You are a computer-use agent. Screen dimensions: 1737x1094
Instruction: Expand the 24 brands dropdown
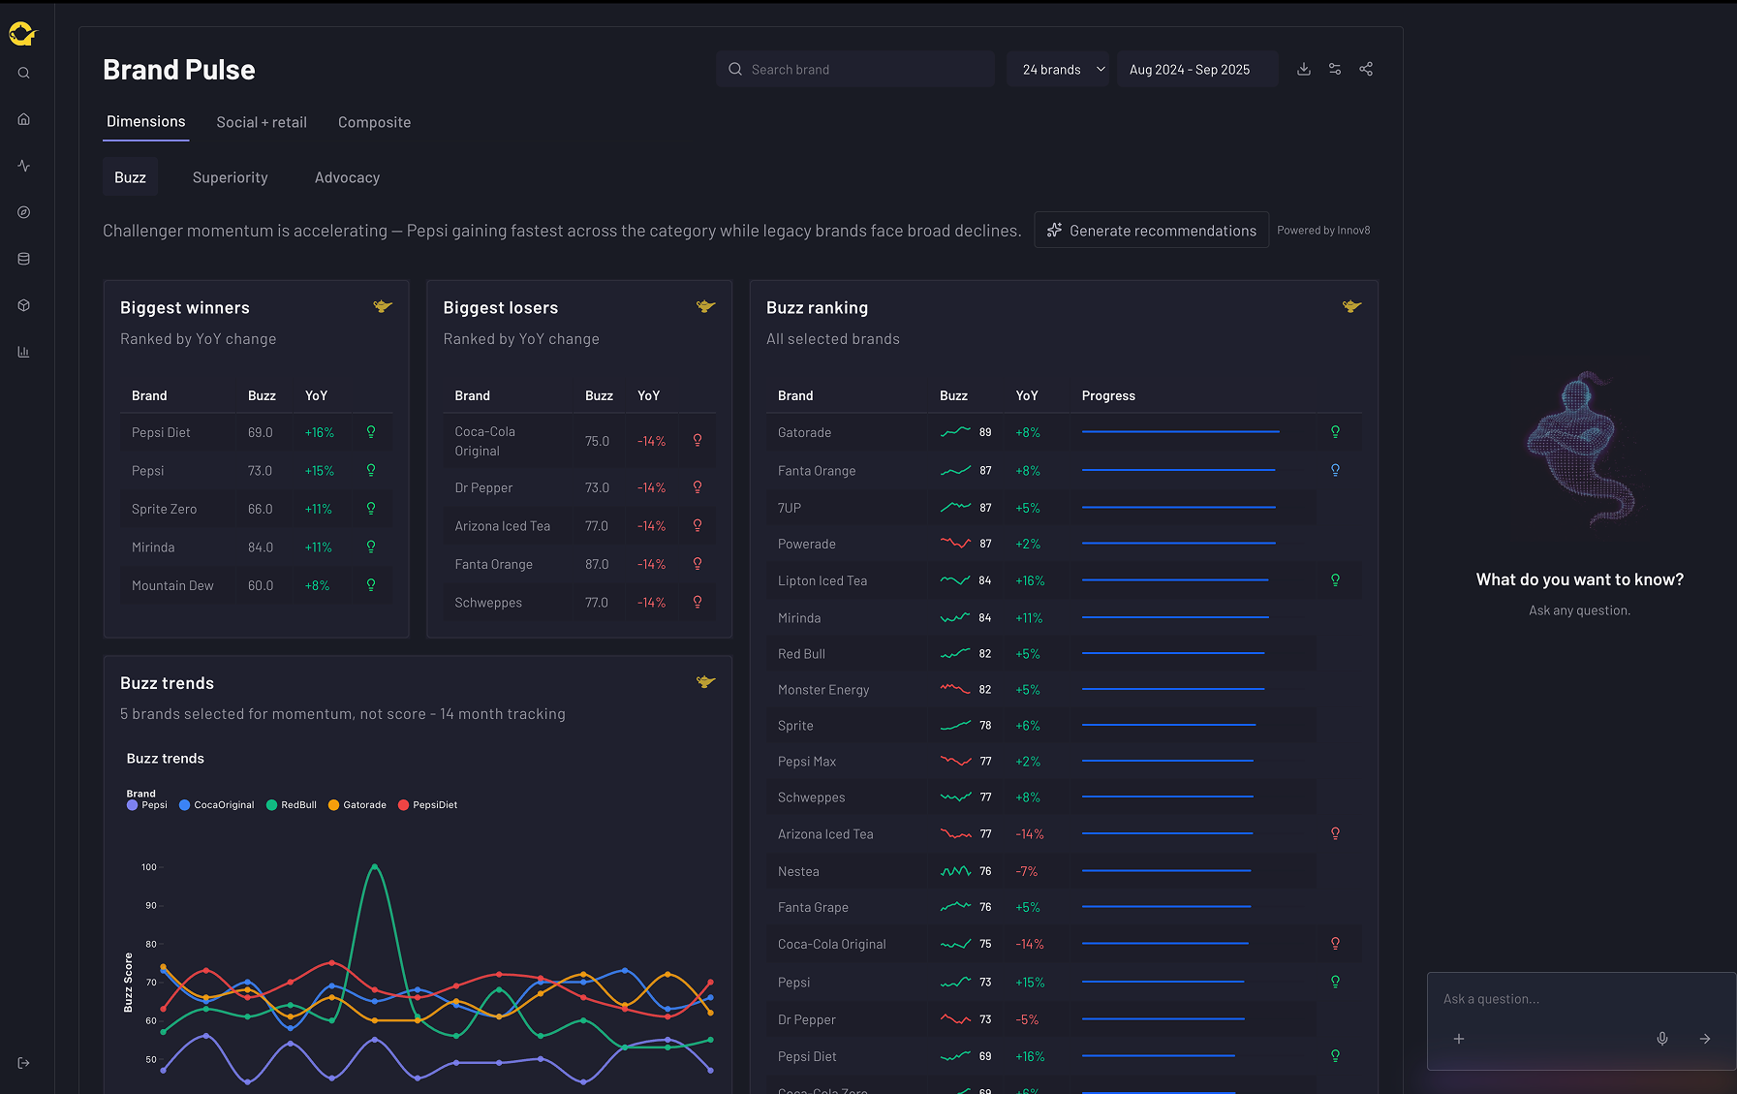point(1058,70)
